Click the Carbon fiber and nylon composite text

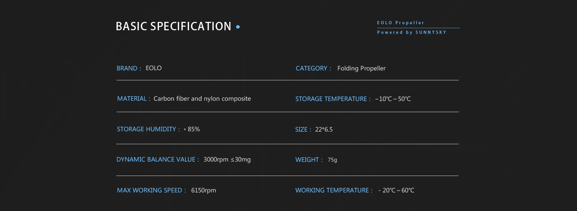click(202, 99)
